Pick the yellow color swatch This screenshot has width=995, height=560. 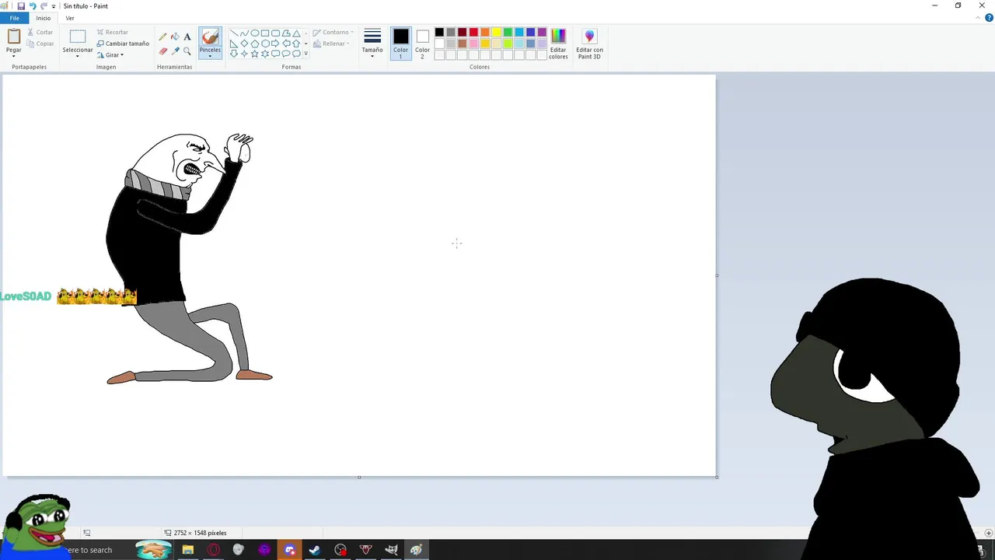(x=496, y=33)
